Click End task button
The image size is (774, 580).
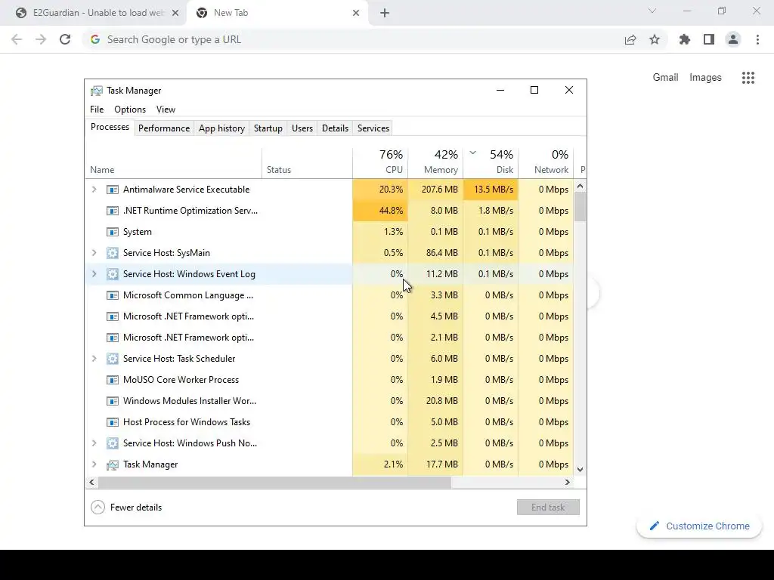point(548,507)
